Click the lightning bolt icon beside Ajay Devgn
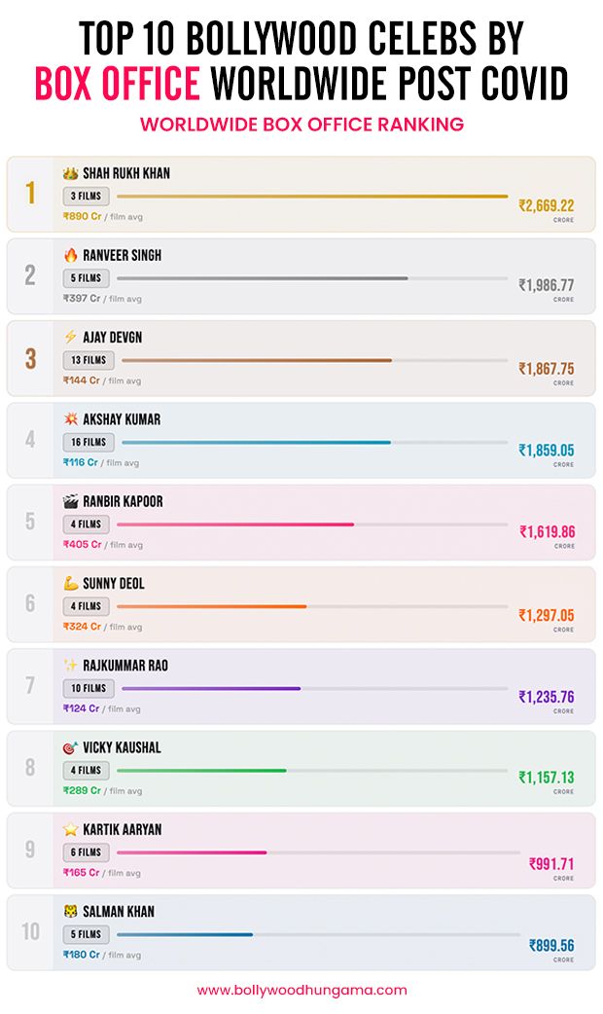The image size is (603, 1014). [x=70, y=338]
